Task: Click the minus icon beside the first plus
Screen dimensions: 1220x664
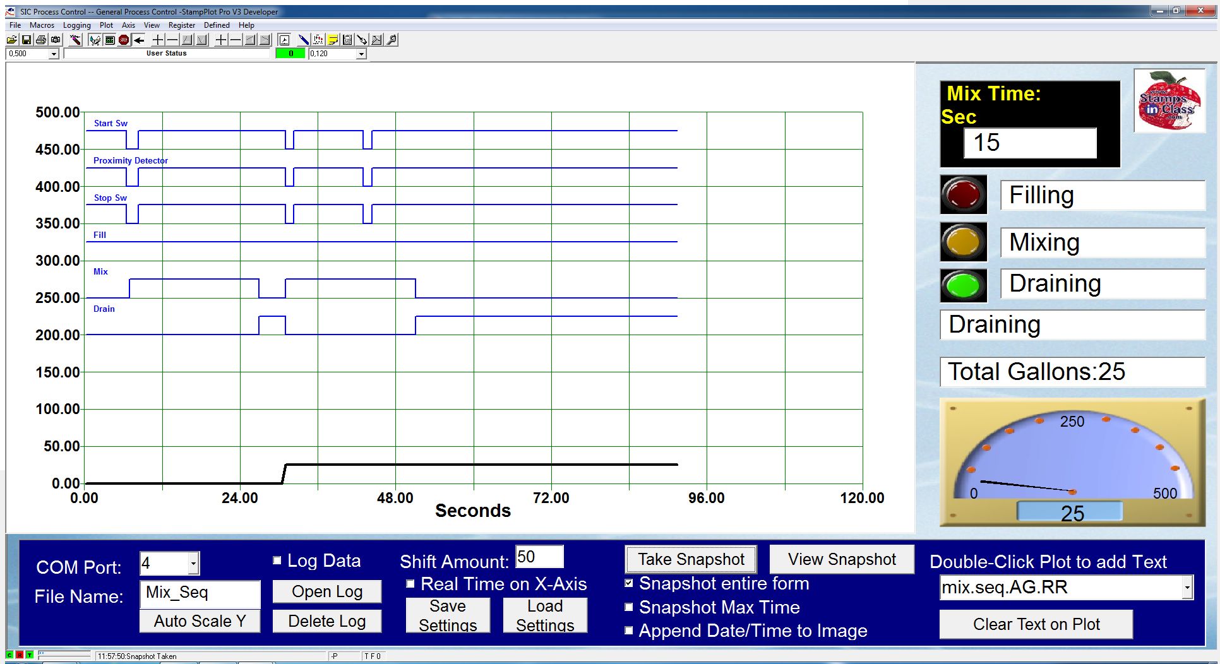Action: pos(172,40)
